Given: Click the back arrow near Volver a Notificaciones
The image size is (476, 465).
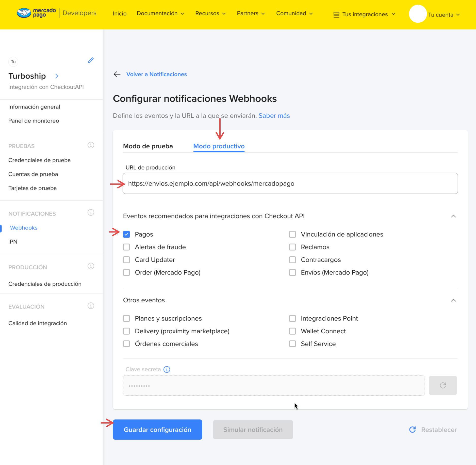Looking at the screenshot, I should tap(117, 74).
